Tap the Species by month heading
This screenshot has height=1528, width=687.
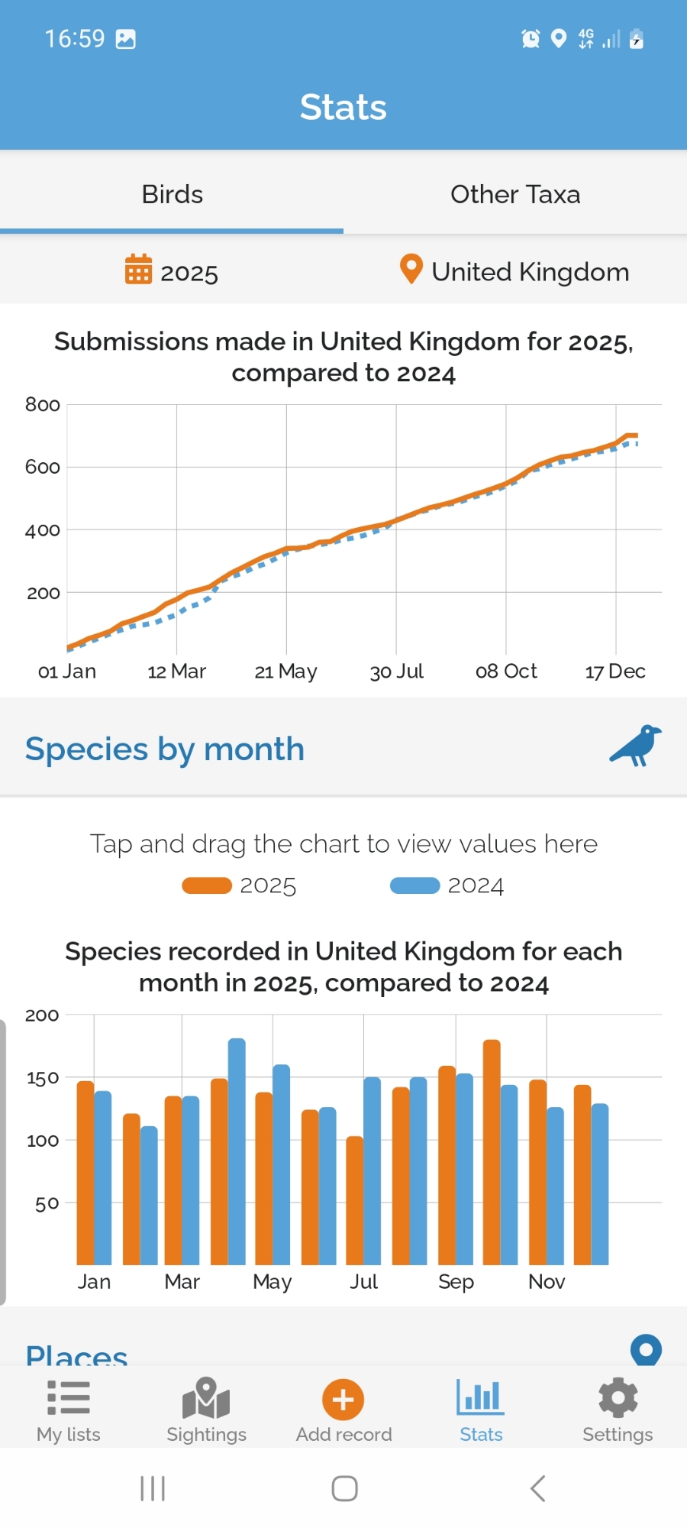[165, 749]
